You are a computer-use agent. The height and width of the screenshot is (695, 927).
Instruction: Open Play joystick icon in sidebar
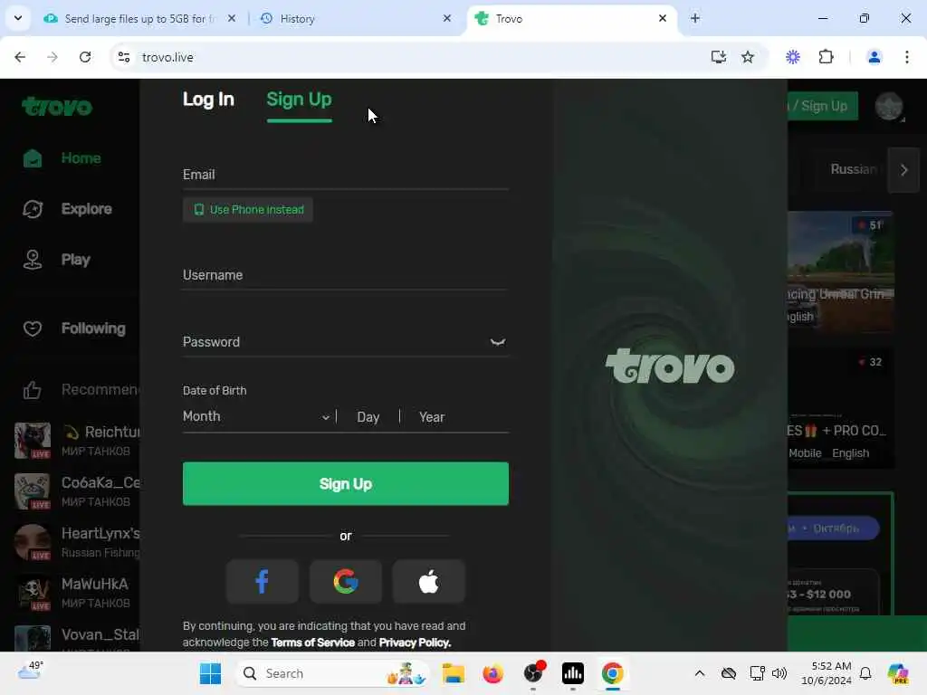point(33,260)
